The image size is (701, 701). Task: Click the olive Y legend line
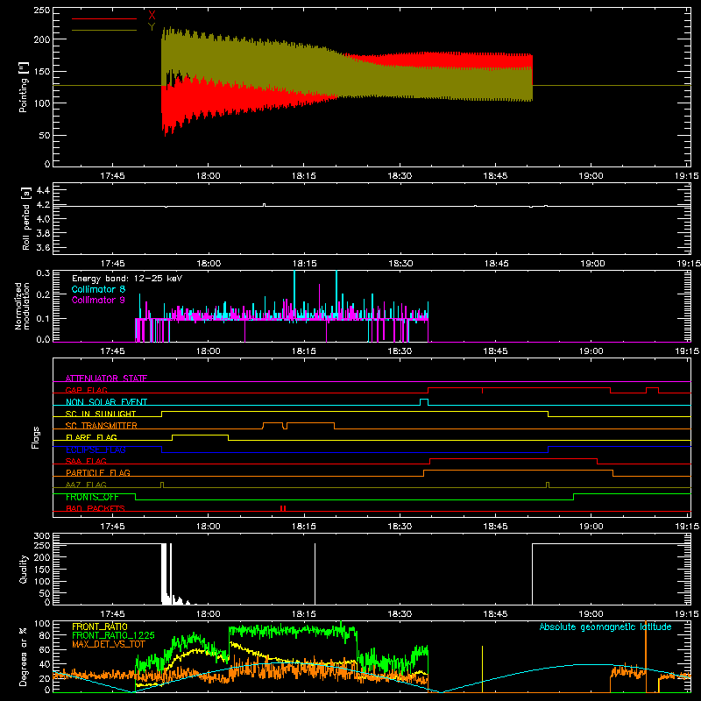click(x=104, y=30)
